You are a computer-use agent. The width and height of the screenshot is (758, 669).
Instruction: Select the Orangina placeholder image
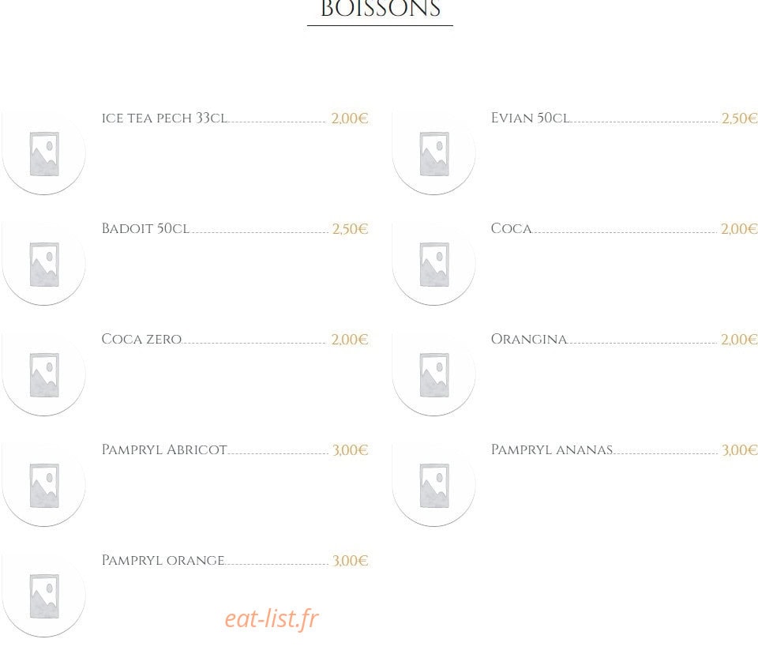[x=433, y=374]
